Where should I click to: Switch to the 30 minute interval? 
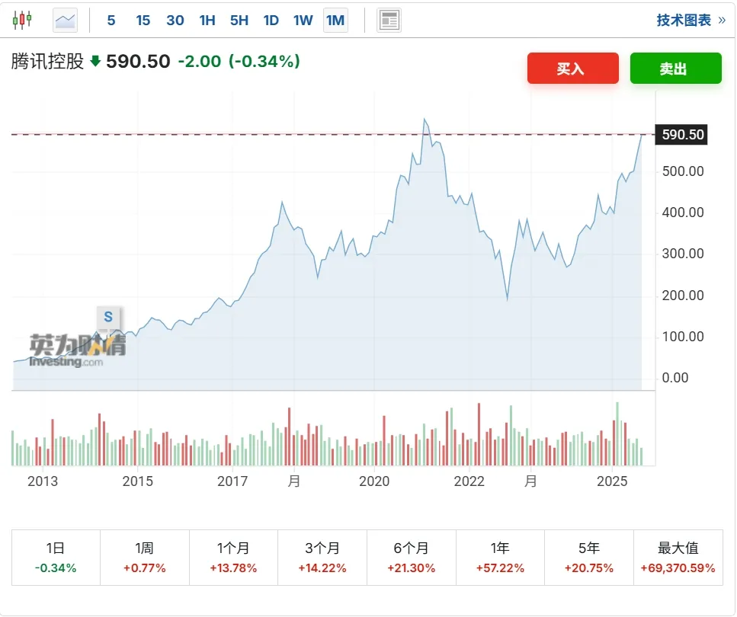pos(175,21)
